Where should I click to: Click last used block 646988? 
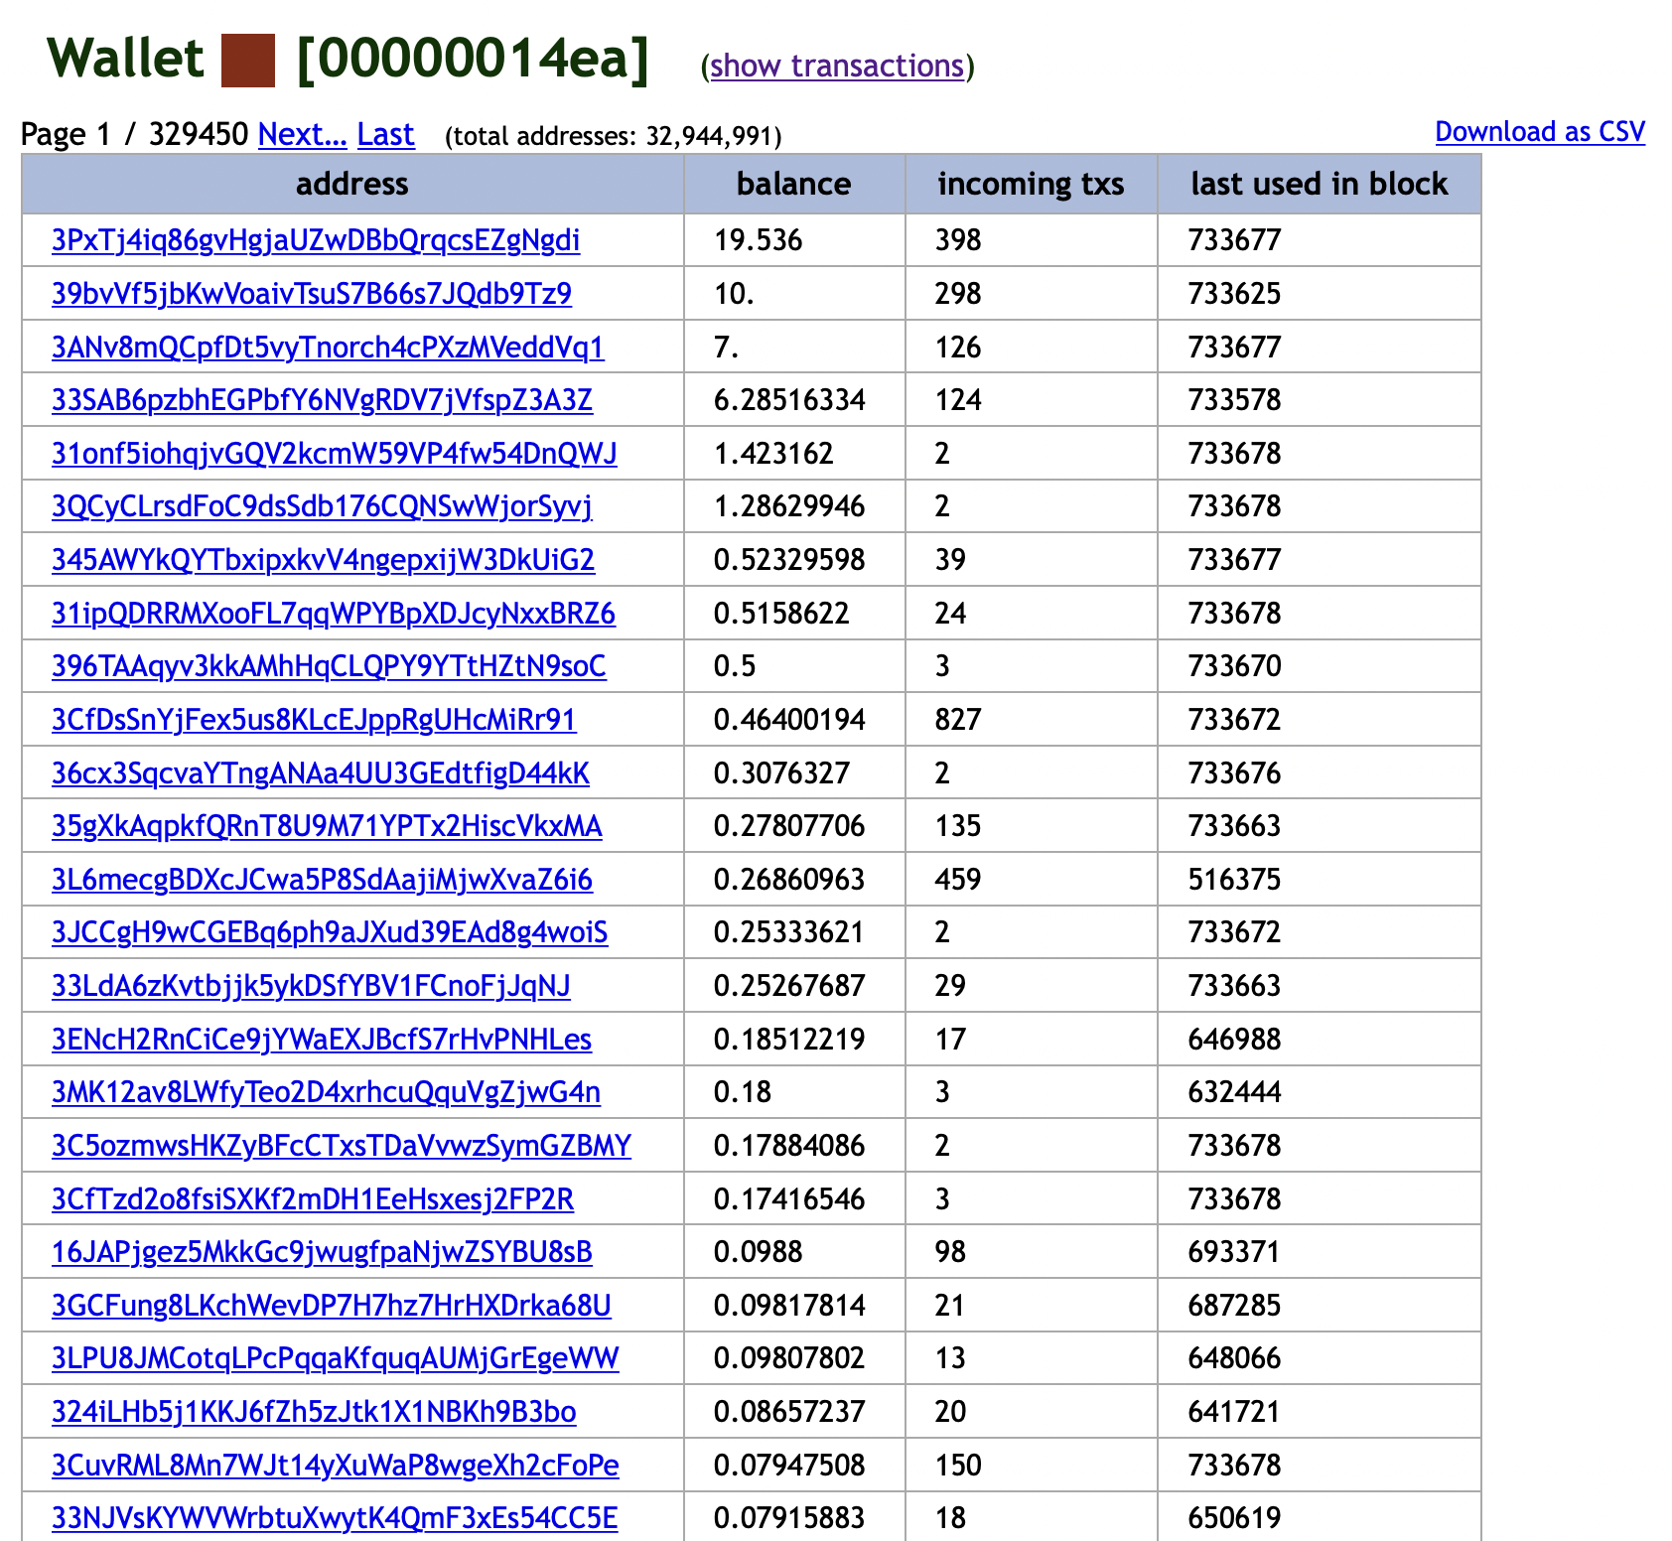[1234, 1040]
